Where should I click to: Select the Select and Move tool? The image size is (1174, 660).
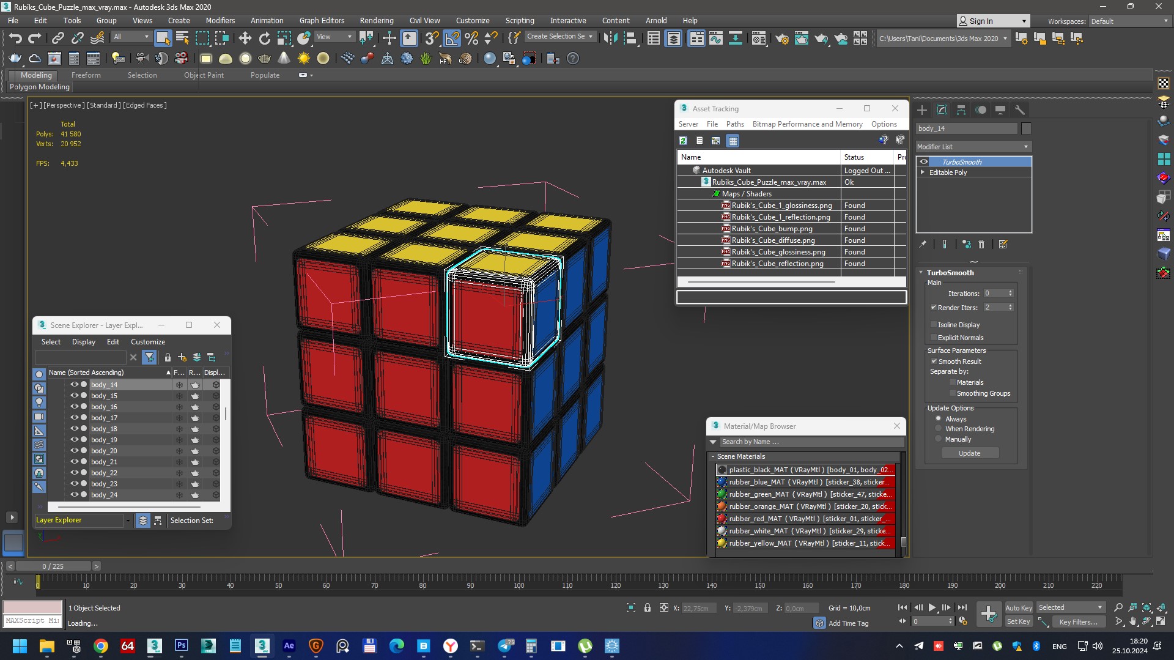(x=245, y=39)
